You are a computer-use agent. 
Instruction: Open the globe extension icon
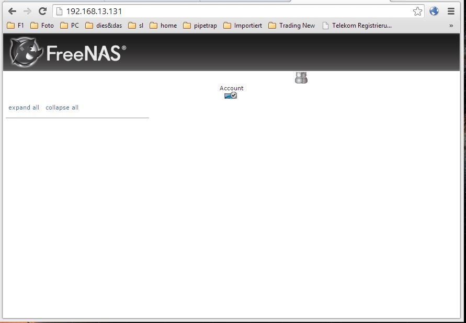click(434, 11)
